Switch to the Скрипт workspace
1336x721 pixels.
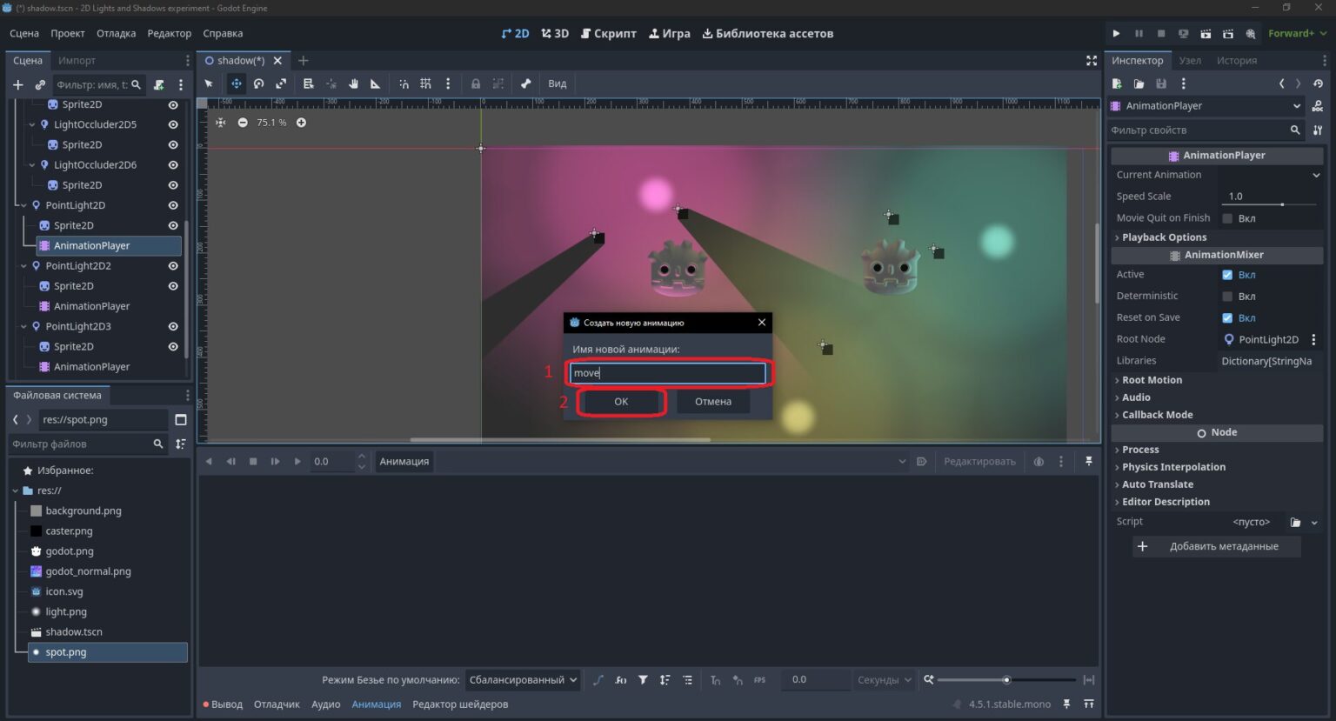tap(608, 34)
